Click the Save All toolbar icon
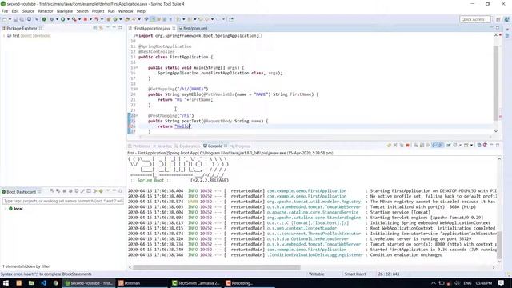The height and width of the screenshot is (288, 512). coord(22,19)
